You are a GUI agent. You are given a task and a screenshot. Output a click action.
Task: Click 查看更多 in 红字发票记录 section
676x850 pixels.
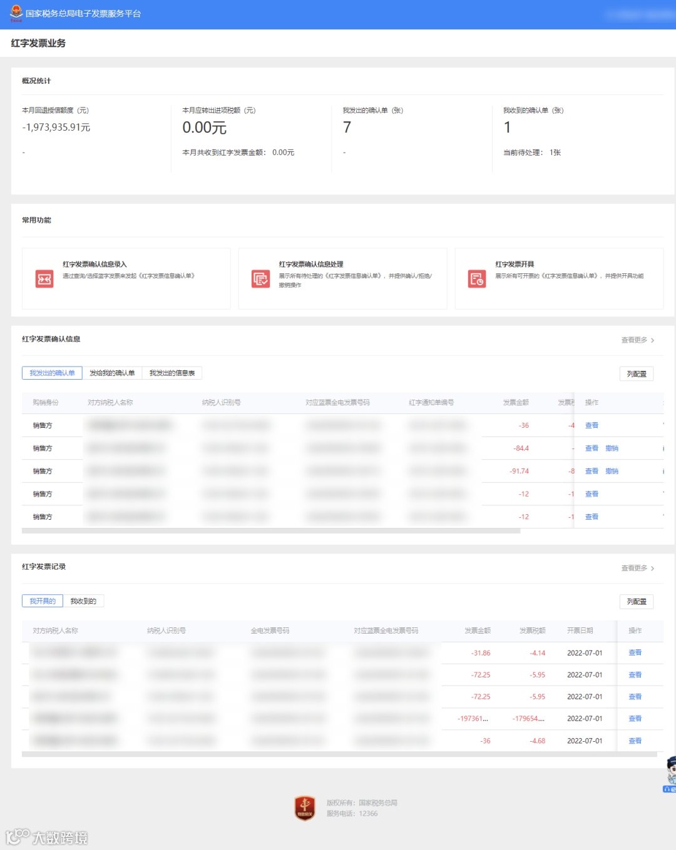coord(637,569)
